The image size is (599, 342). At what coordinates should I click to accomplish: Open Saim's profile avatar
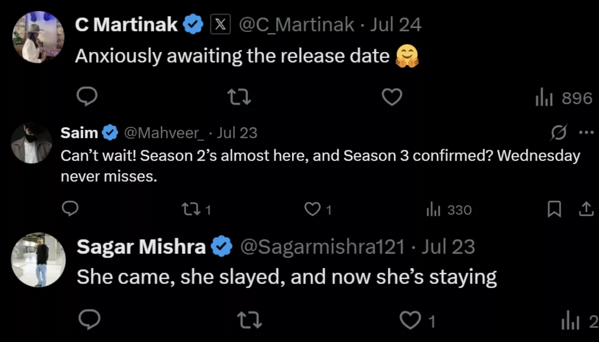pyautogui.click(x=31, y=143)
